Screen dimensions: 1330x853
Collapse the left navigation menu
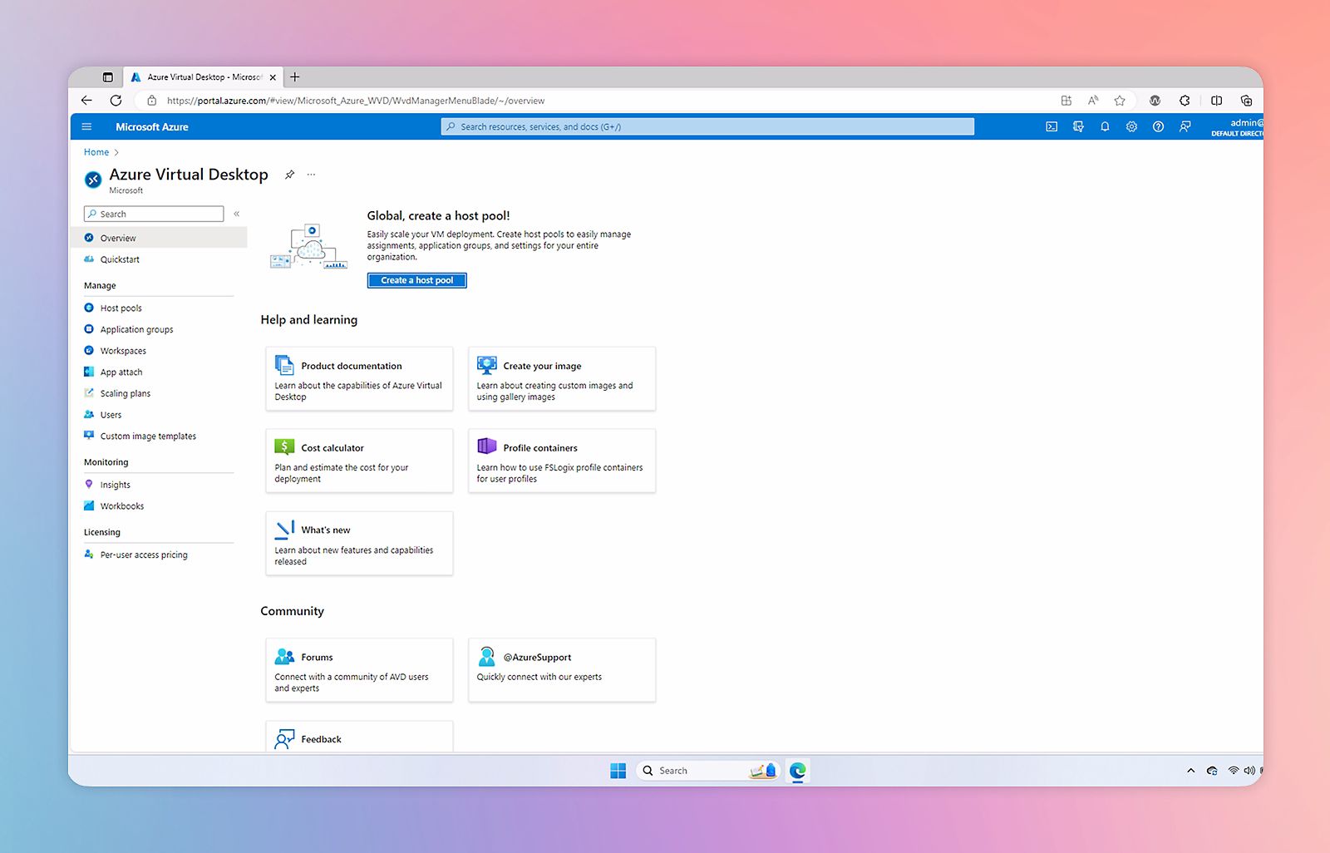(237, 214)
